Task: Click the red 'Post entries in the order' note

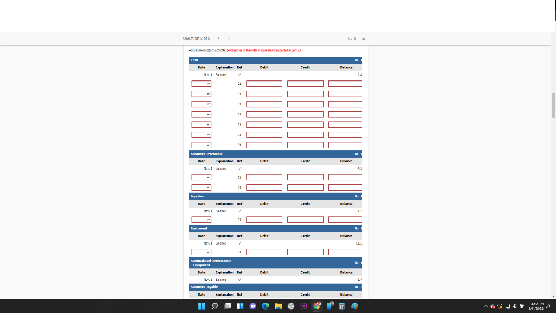Action: [x=263, y=51]
